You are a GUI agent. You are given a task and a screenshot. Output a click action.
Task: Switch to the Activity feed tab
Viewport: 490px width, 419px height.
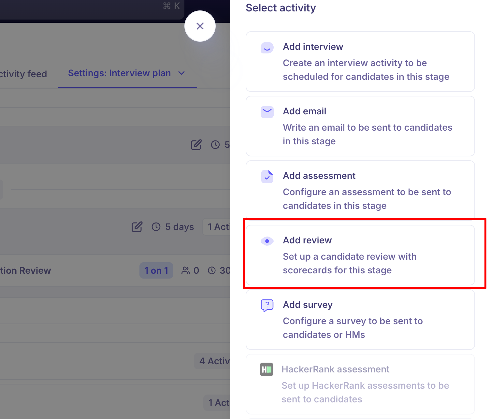tap(23, 74)
